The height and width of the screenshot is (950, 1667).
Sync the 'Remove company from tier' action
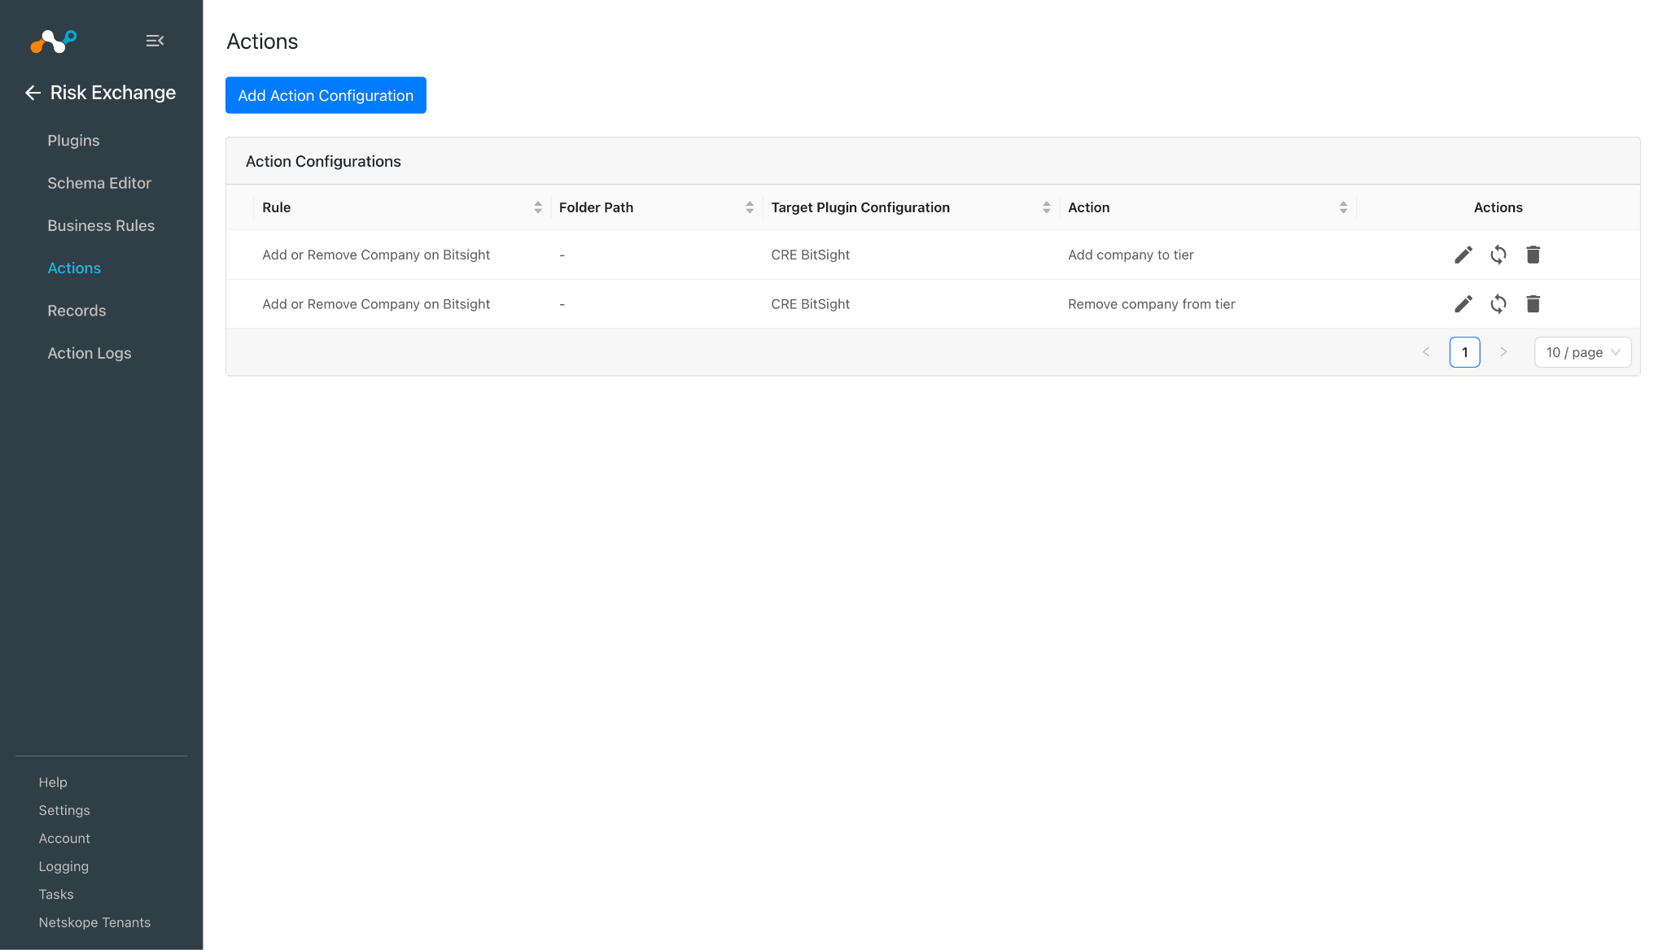pyautogui.click(x=1499, y=304)
